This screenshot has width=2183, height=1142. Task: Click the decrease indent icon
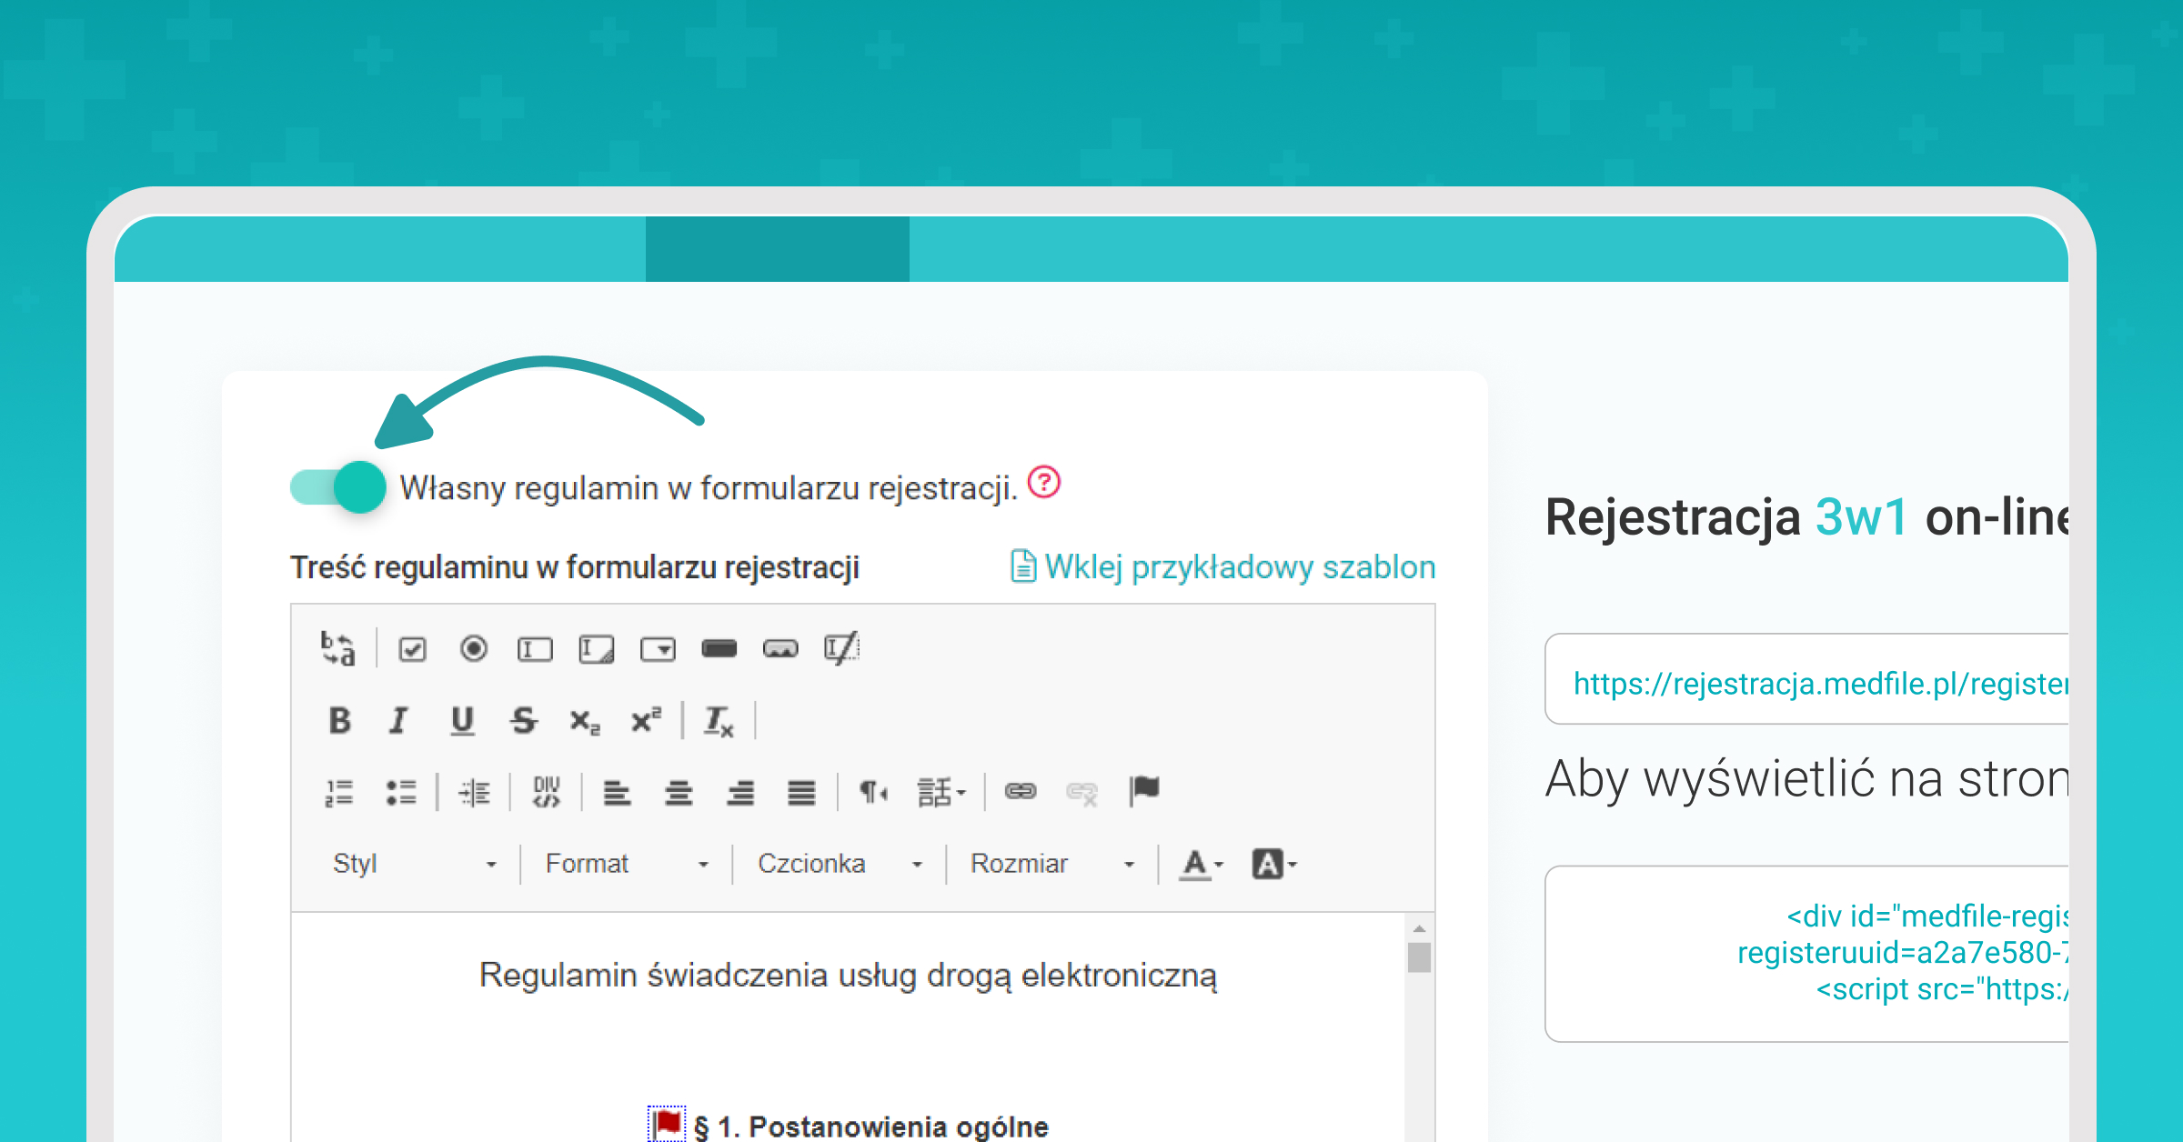click(474, 792)
